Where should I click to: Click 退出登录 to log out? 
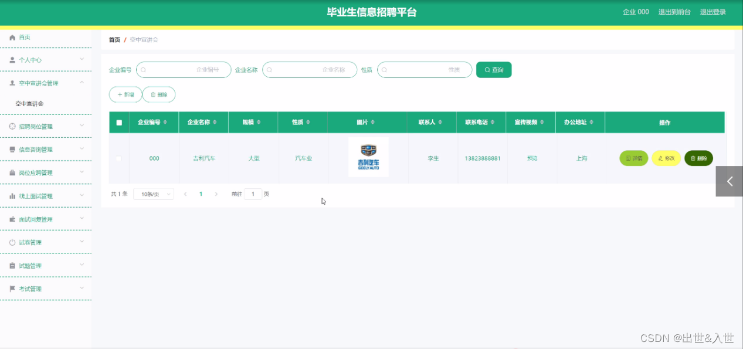click(x=713, y=12)
